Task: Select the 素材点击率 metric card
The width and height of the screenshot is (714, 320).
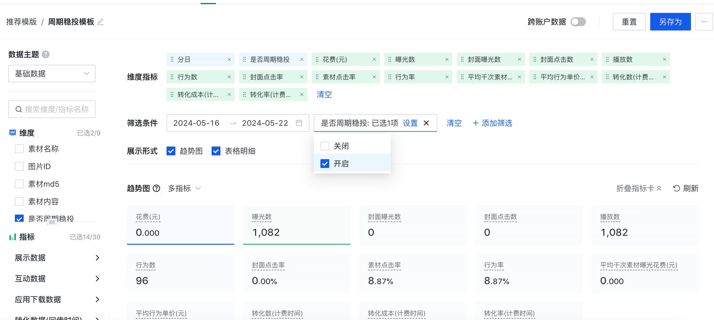Action: 413,274
